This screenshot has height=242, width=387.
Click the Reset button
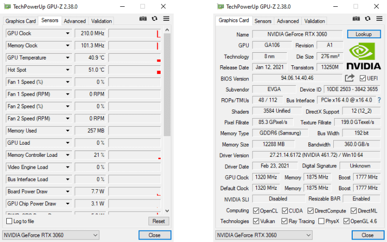coord(159,221)
